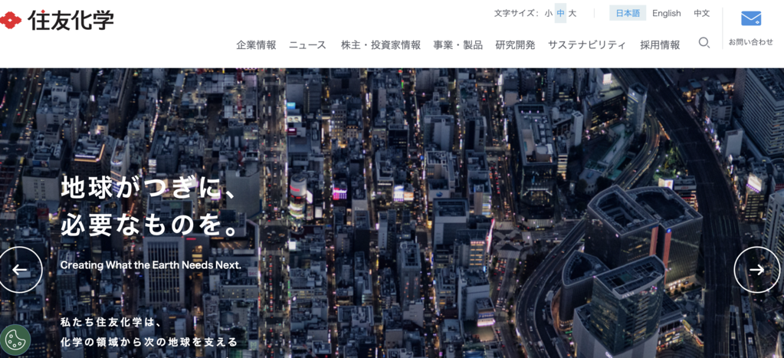This screenshot has height=358, width=784.
Task: Open the 株主・投資家情報 menu item
Action: (x=380, y=45)
